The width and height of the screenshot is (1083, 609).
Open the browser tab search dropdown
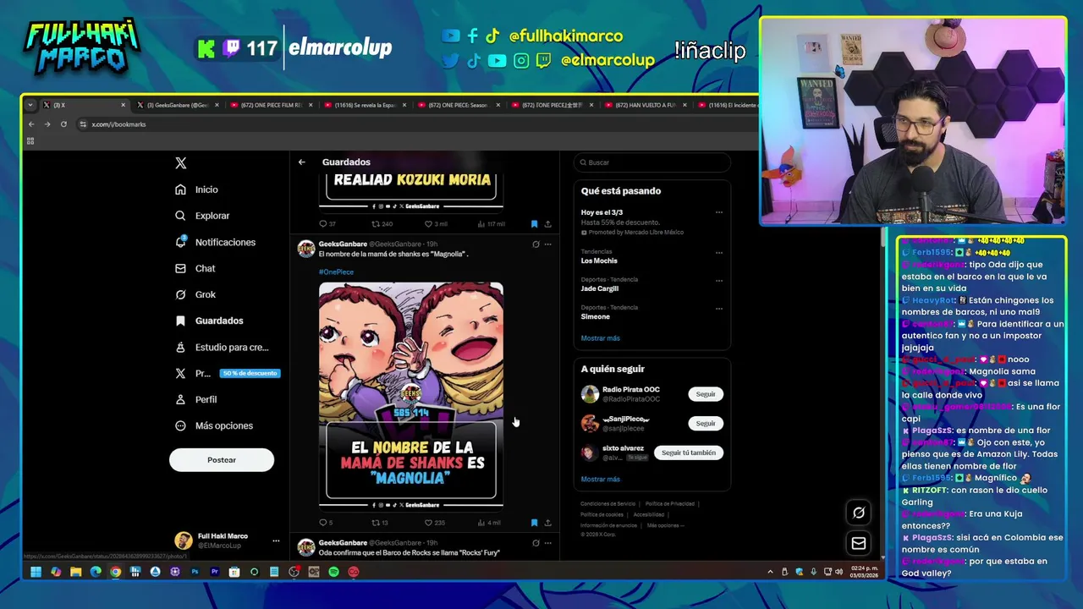(x=30, y=105)
